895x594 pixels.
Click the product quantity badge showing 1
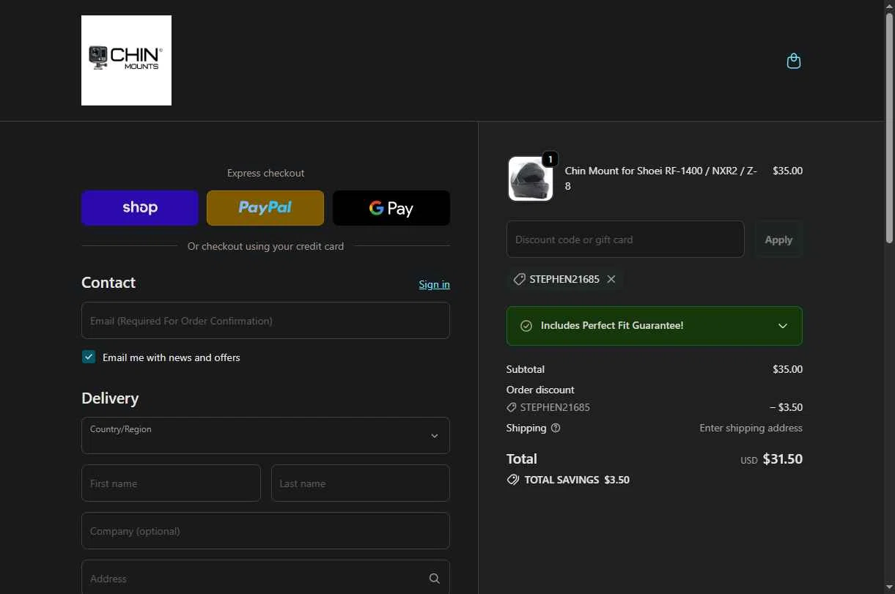(550, 159)
